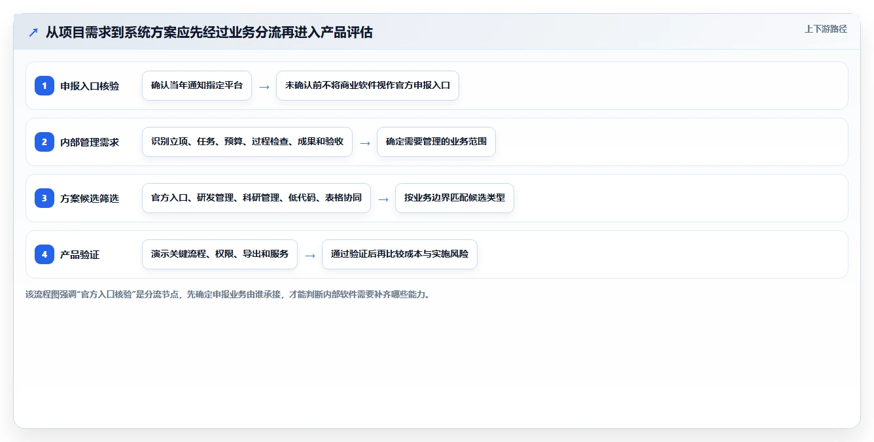Click the diagonal arrow icon beside the title

[33, 33]
